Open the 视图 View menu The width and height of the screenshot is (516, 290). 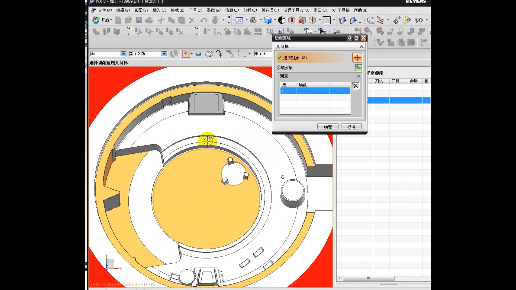(141, 10)
